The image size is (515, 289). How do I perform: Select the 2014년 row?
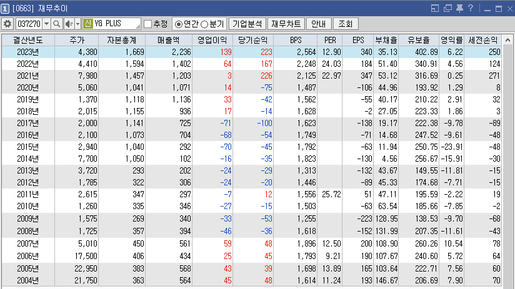pos(252,159)
